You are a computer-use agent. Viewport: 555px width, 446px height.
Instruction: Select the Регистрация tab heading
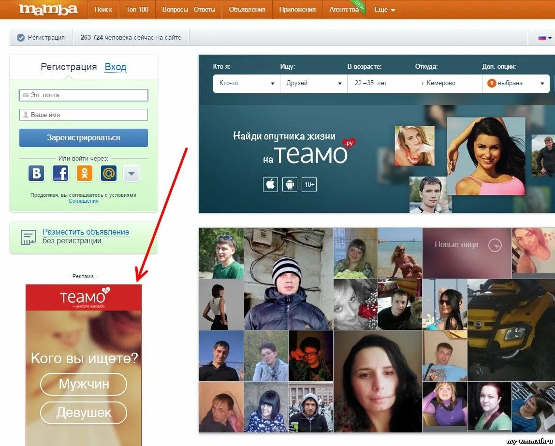tap(69, 67)
